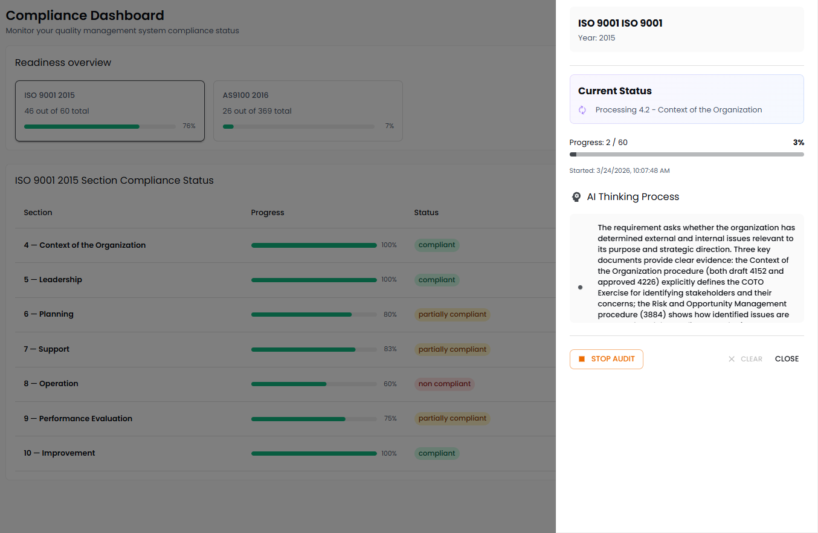Click the Status column header
The image size is (818, 533).
click(427, 212)
